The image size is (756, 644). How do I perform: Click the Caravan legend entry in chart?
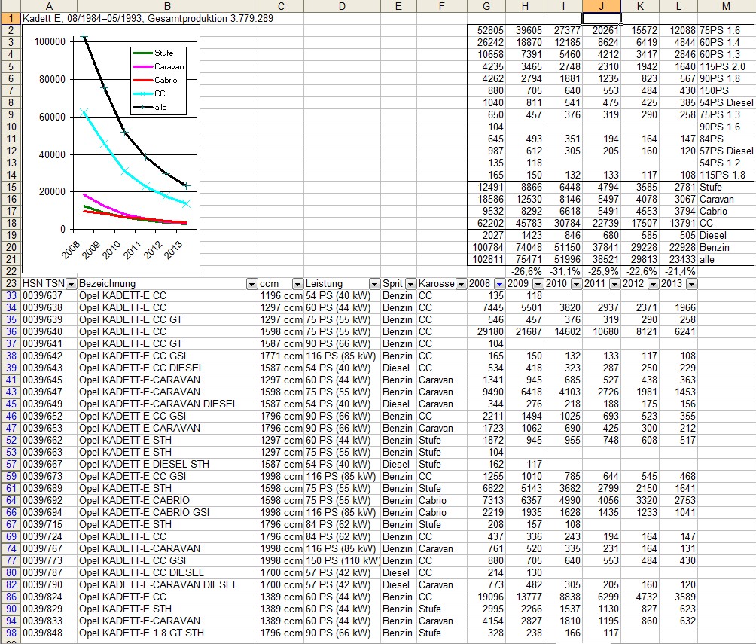169,67
